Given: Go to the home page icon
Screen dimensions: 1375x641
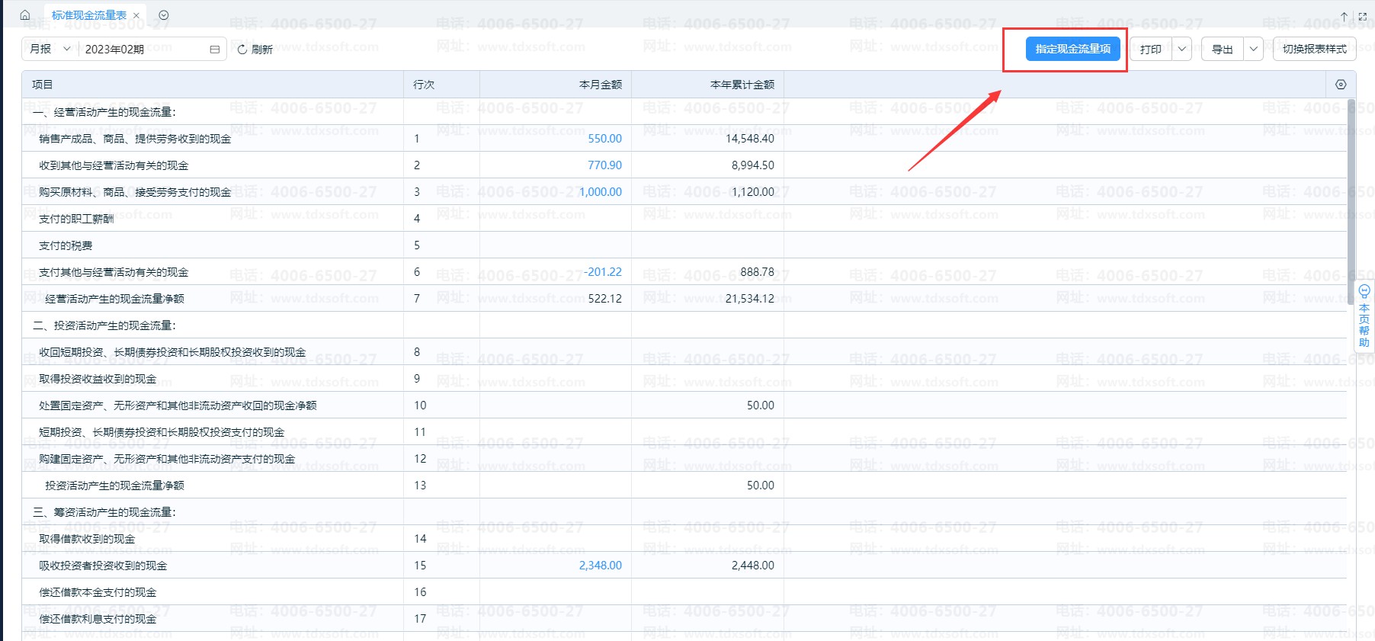Looking at the screenshot, I should pos(25,15).
